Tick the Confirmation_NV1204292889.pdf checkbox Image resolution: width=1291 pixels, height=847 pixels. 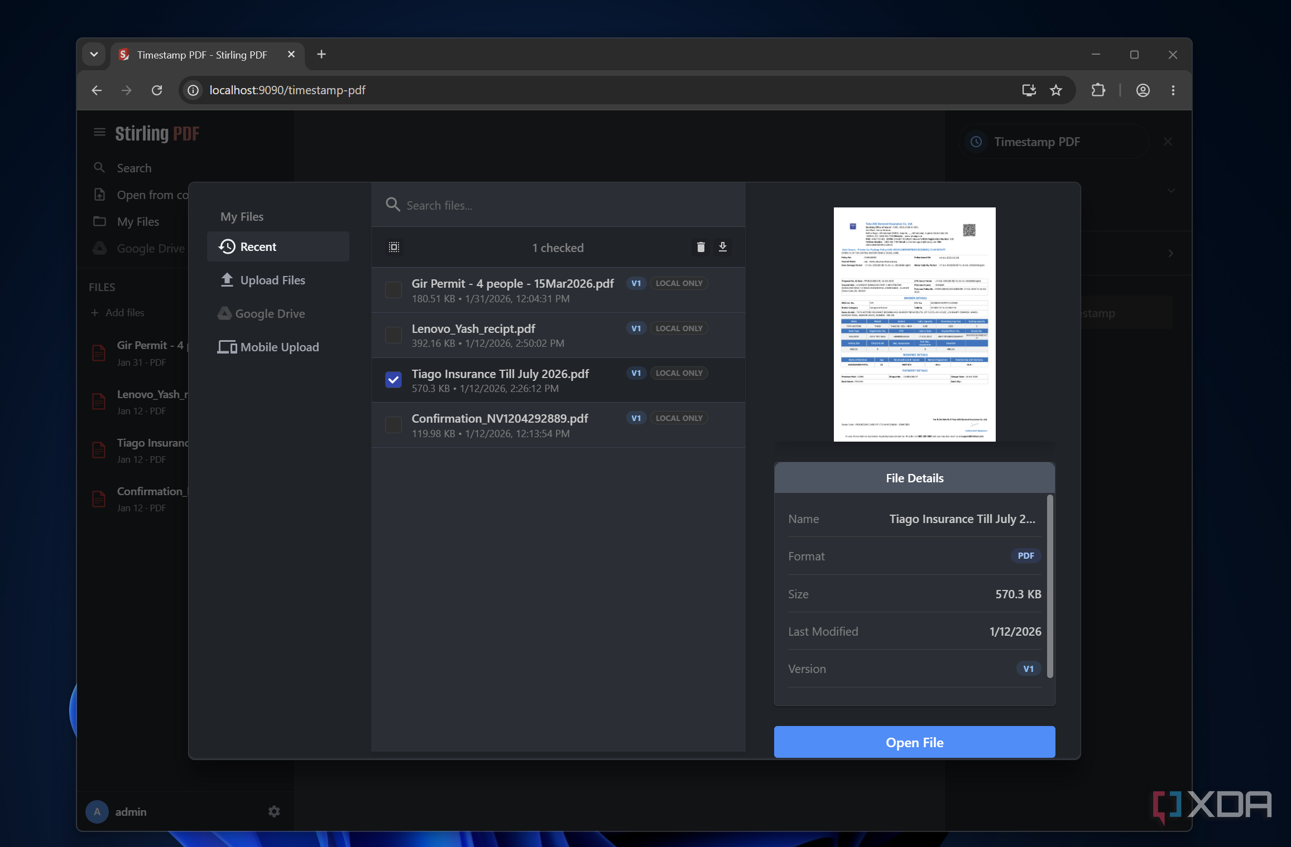[393, 425]
